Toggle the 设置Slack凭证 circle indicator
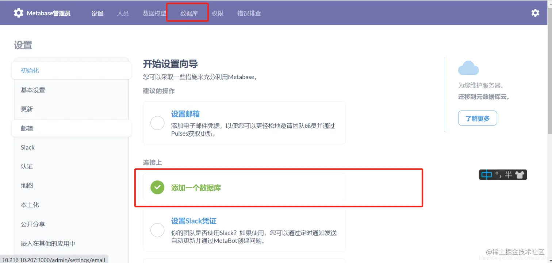This screenshot has width=552, height=263. [157, 230]
